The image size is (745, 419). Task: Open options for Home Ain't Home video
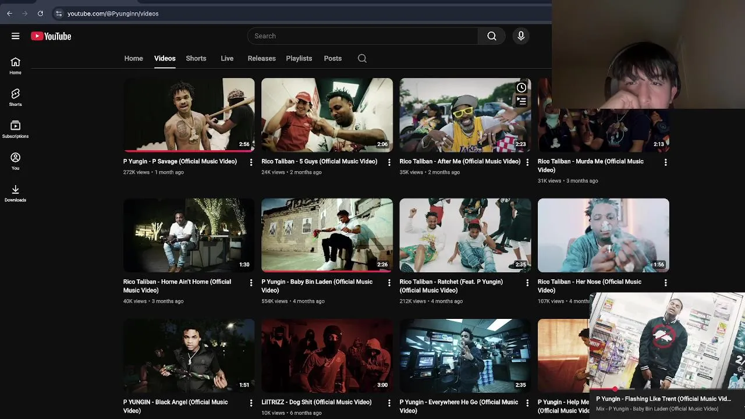(x=251, y=283)
